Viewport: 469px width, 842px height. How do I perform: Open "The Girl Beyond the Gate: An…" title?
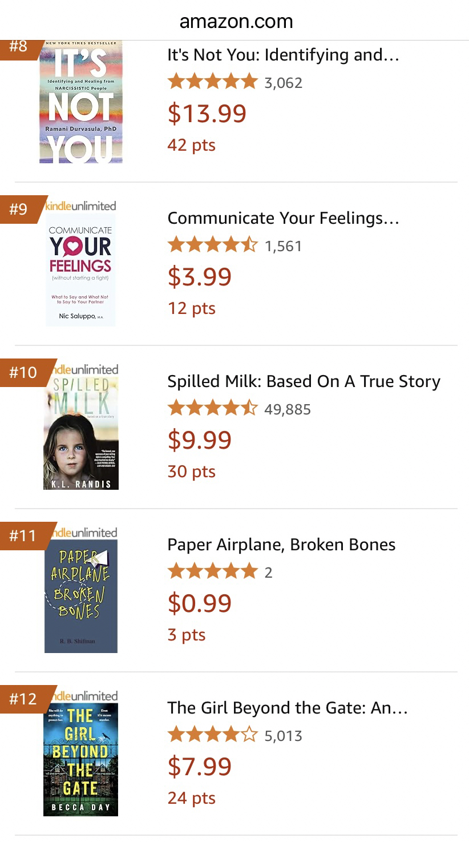288,708
